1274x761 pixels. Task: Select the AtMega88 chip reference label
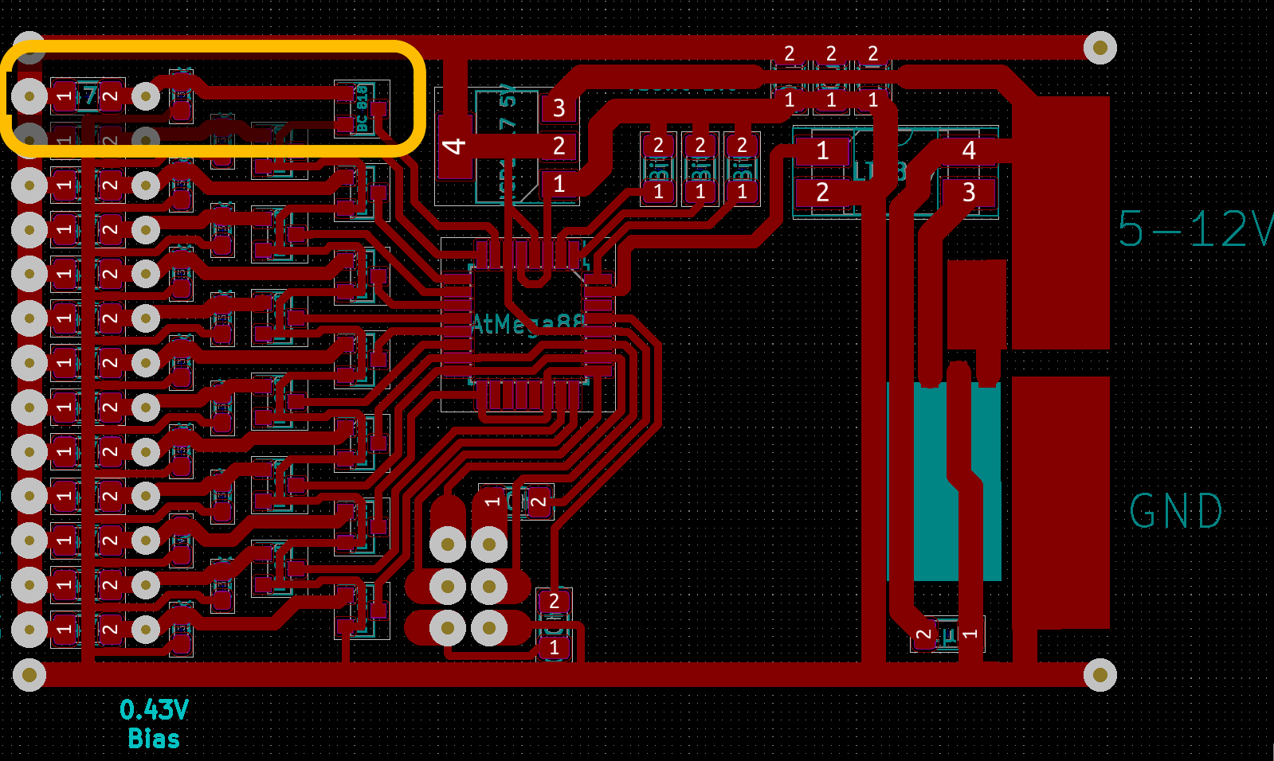point(528,324)
